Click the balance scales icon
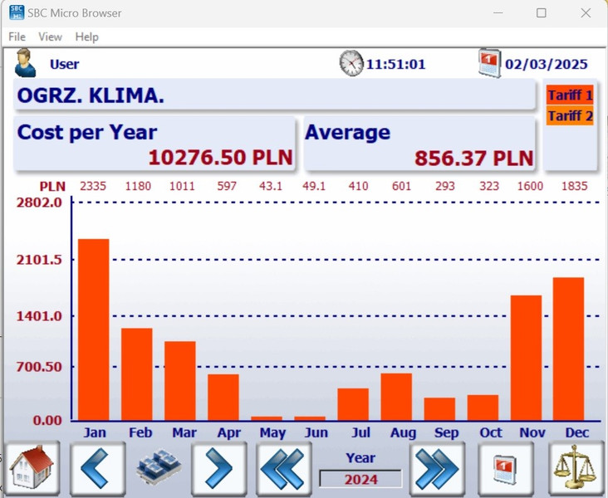Screen dimensions: 608x498 click(x=576, y=469)
